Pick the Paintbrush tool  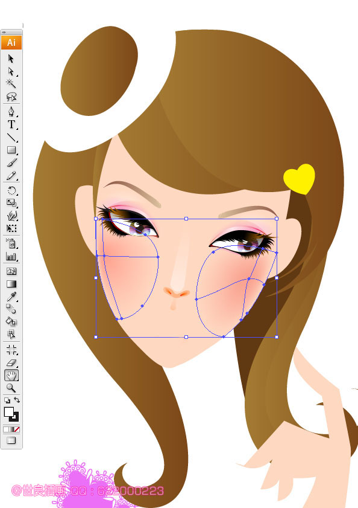11,162
